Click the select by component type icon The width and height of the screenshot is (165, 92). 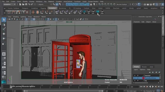point(60,4)
